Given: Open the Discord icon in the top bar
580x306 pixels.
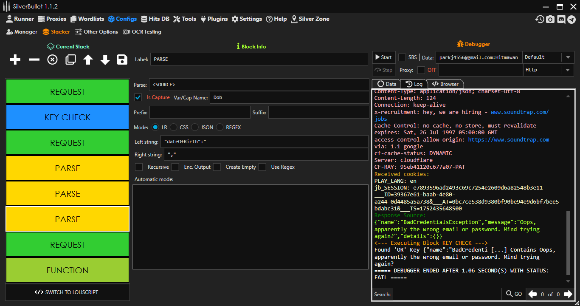Looking at the screenshot, I should [x=561, y=19].
